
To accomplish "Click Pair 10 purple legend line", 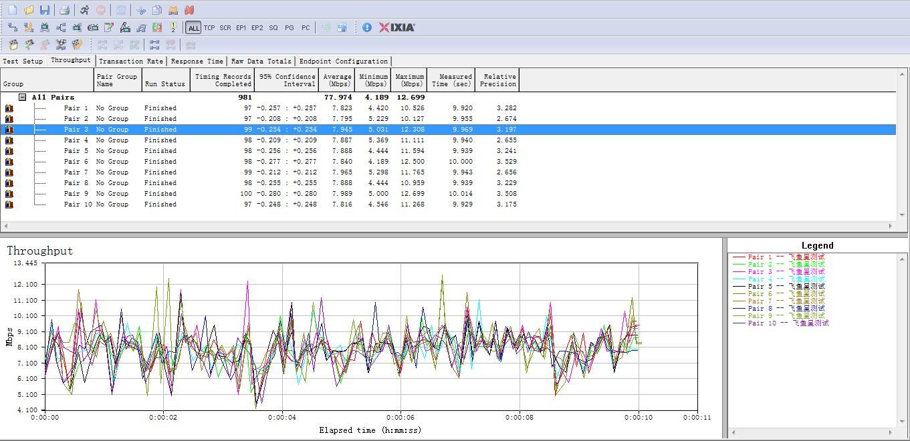I will click(739, 323).
